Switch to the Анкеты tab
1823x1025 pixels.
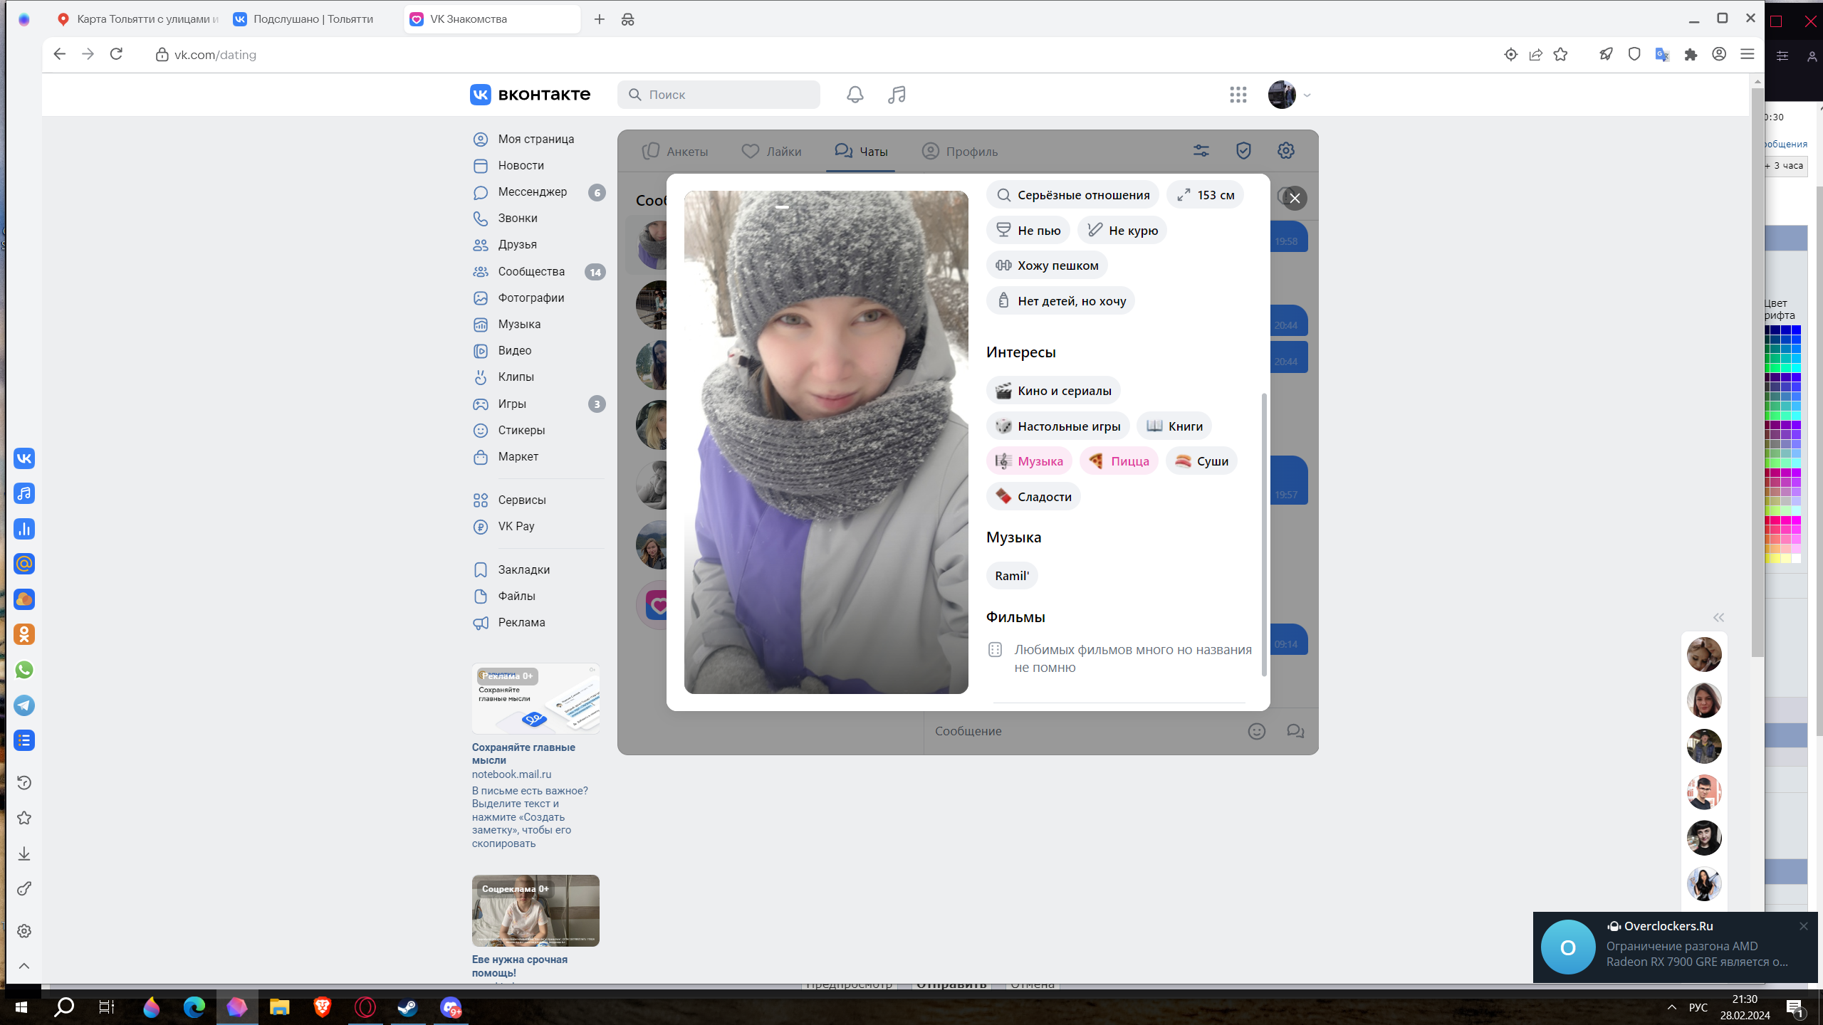674,152
